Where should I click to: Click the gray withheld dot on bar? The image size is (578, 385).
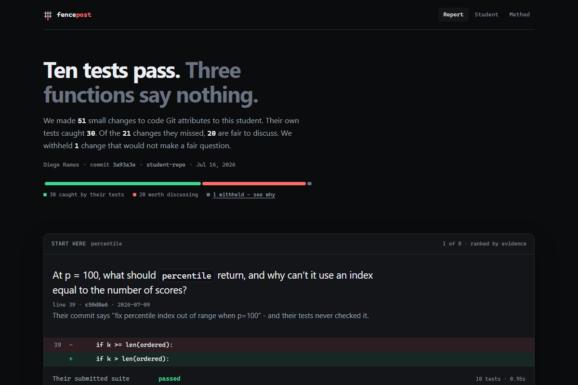point(309,183)
